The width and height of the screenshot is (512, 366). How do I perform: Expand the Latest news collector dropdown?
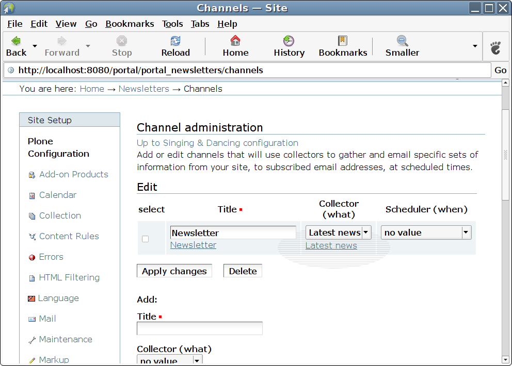click(x=366, y=232)
